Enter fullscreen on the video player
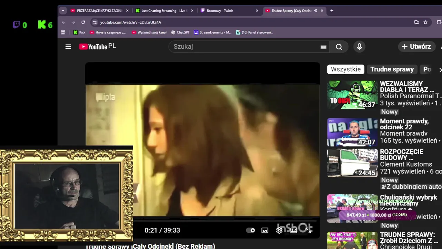This screenshot has width=442, height=249. pyautogui.click(x=308, y=230)
